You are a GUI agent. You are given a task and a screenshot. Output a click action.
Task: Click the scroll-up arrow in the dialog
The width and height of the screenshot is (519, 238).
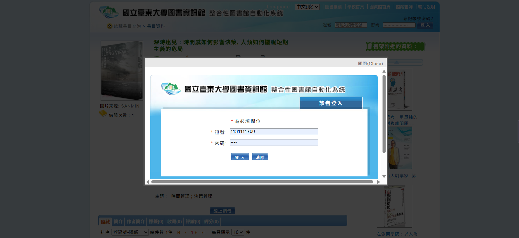[x=384, y=71]
